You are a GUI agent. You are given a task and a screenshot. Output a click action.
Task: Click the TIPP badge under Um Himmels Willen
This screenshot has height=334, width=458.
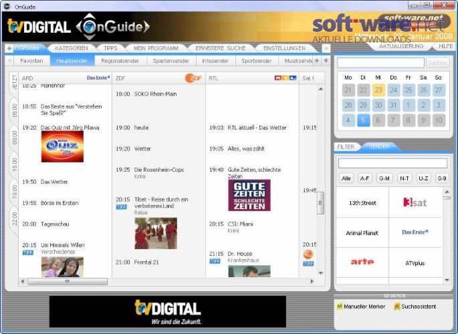click(x=28, y=253)
